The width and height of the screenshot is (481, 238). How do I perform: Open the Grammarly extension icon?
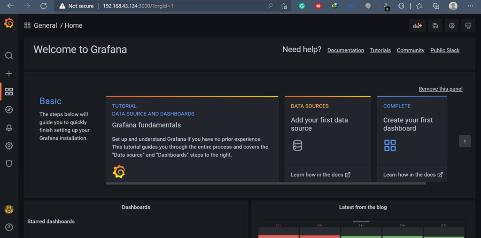point(302,6)
